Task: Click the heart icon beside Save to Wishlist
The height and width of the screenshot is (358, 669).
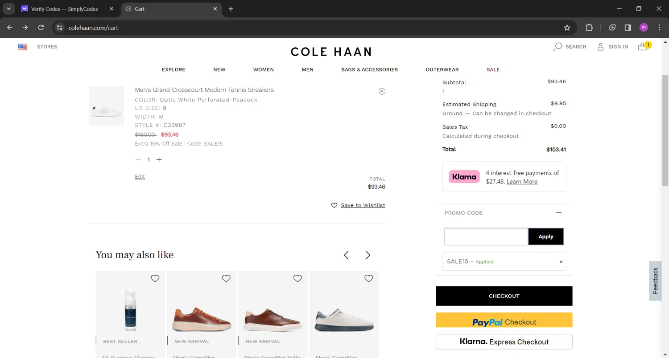Action: click(334, 205)
